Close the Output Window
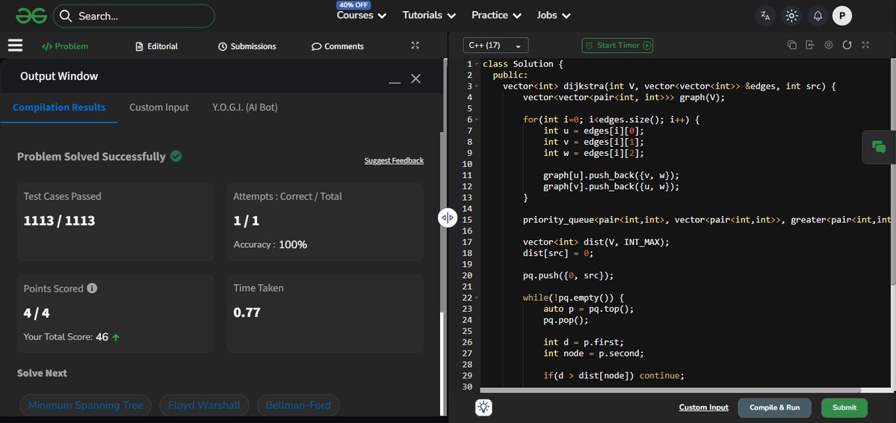The width and height of the screenshot is (896, 423). [416, 79]
